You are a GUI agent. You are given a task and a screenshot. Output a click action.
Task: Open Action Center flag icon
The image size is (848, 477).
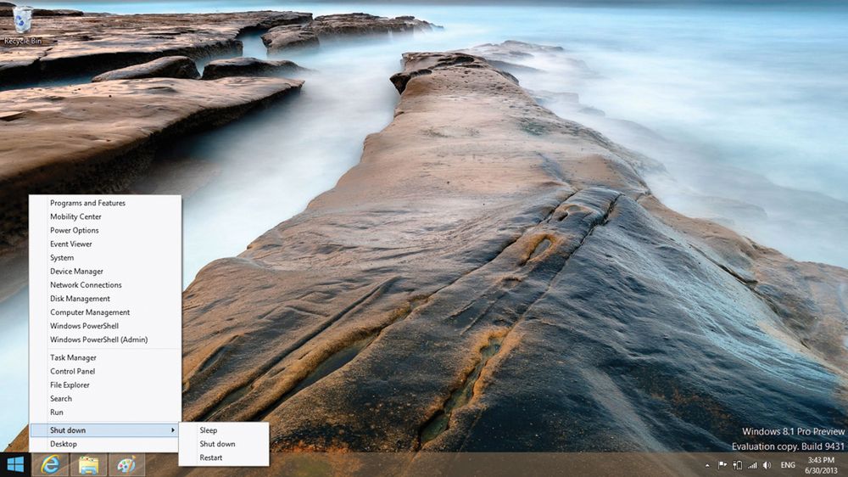[x=722, y=465]
